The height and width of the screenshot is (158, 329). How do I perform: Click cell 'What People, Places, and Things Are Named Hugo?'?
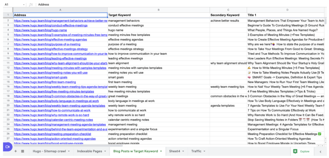click(x=286, y=30)
